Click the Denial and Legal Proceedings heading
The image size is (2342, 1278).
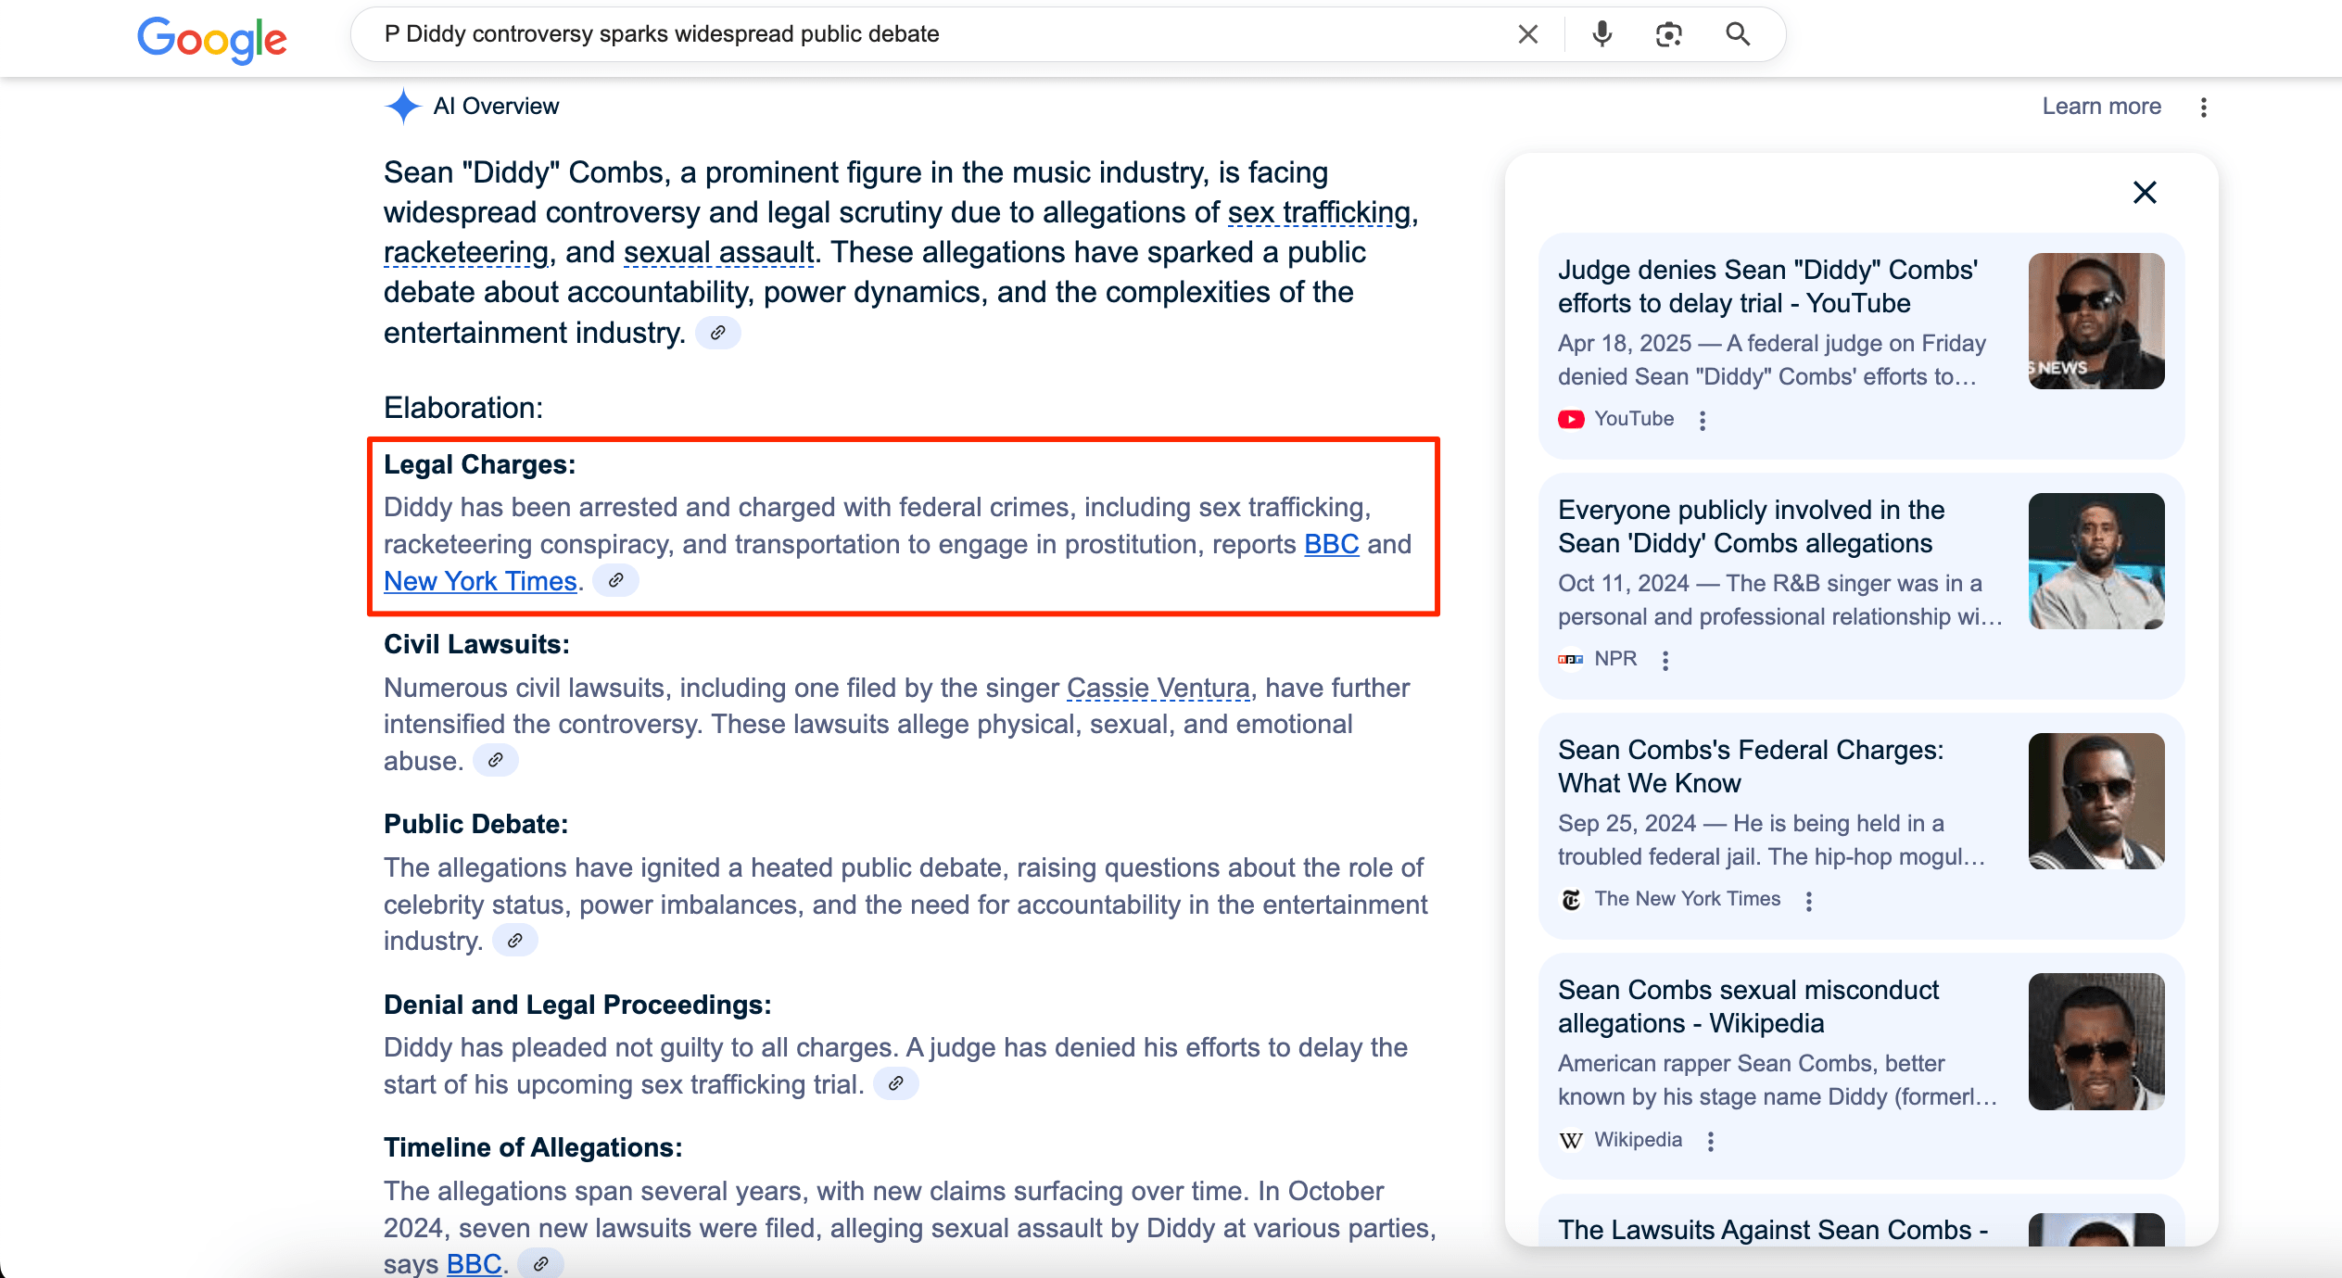(577, 1005)
